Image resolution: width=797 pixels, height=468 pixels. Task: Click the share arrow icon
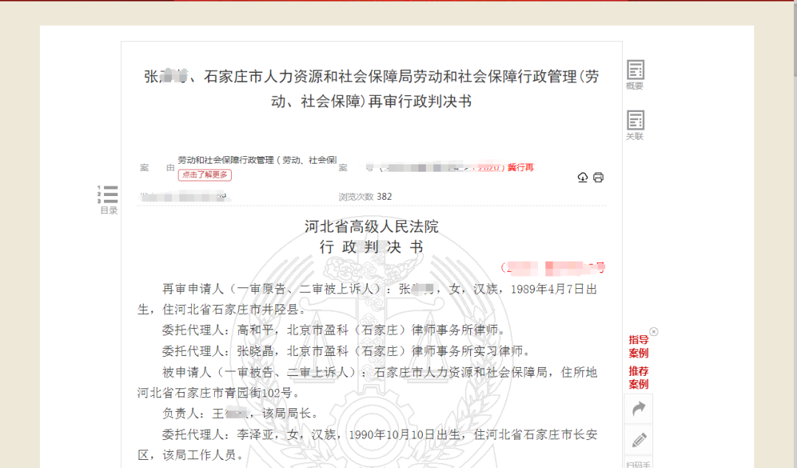click(x=638, y=408)
